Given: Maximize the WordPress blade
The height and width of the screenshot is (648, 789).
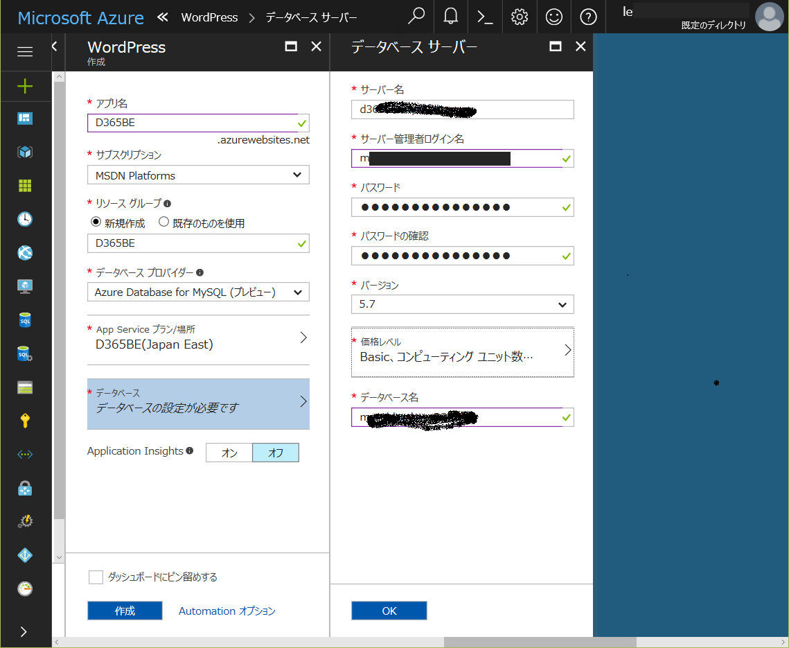Looking at the screenshot, I should (x=291, y=46).
